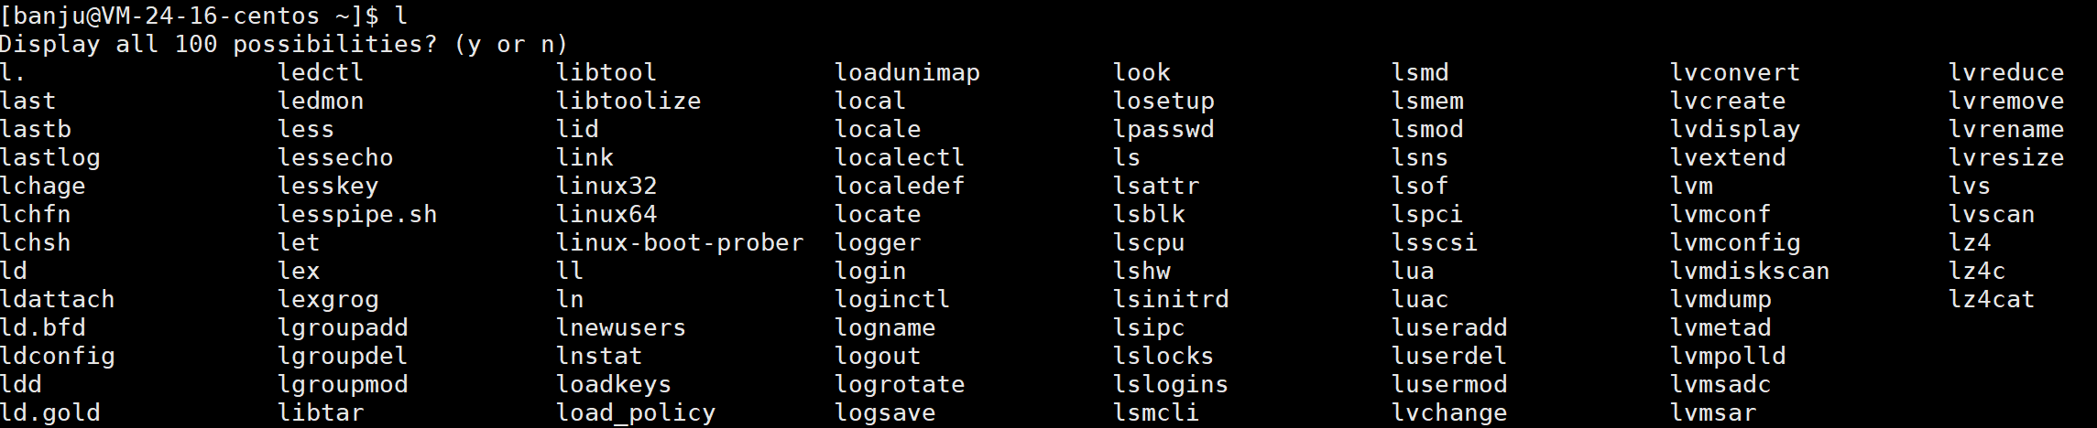Image resolution: width=2097 pixels, height=428 pixels.
Task: Click the 'lusermod' command entry
Action: click(1449, 384)
